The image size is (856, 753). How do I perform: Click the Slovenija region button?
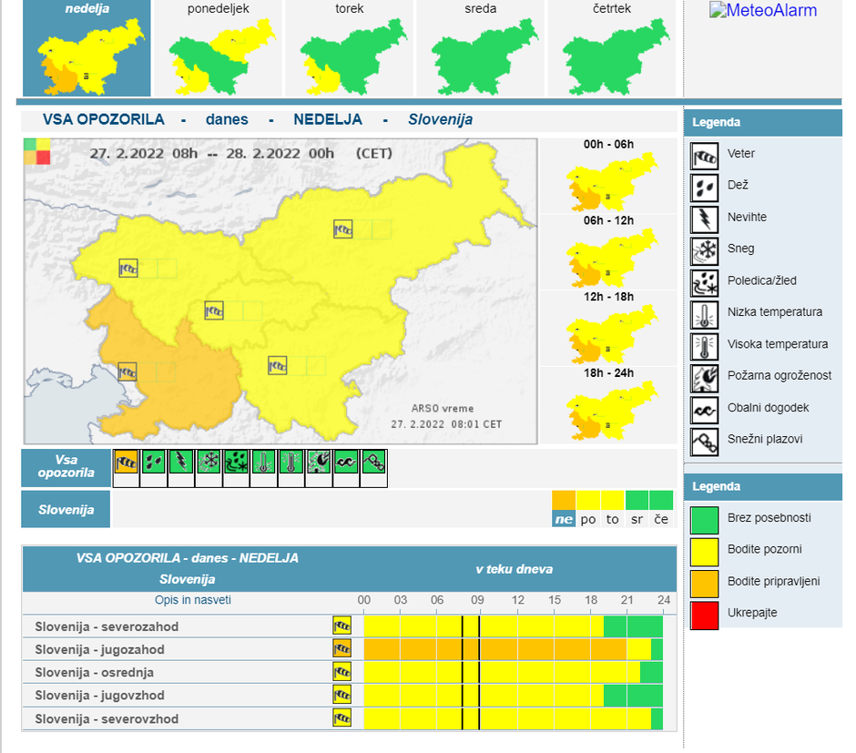click(65, 509)
